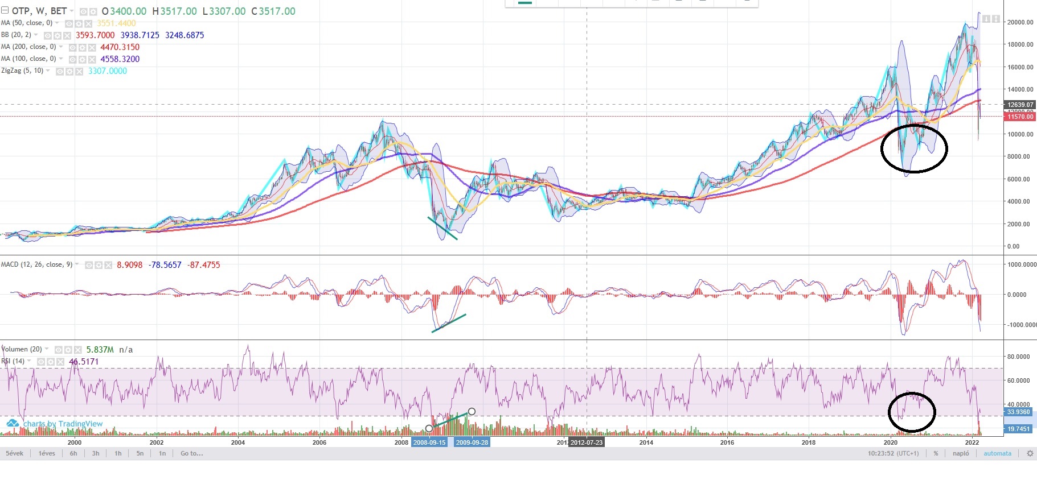Screen dimensions: 1037x480
Task: Remove the Volumen (20) indicator
Action: tap(77, 350)
